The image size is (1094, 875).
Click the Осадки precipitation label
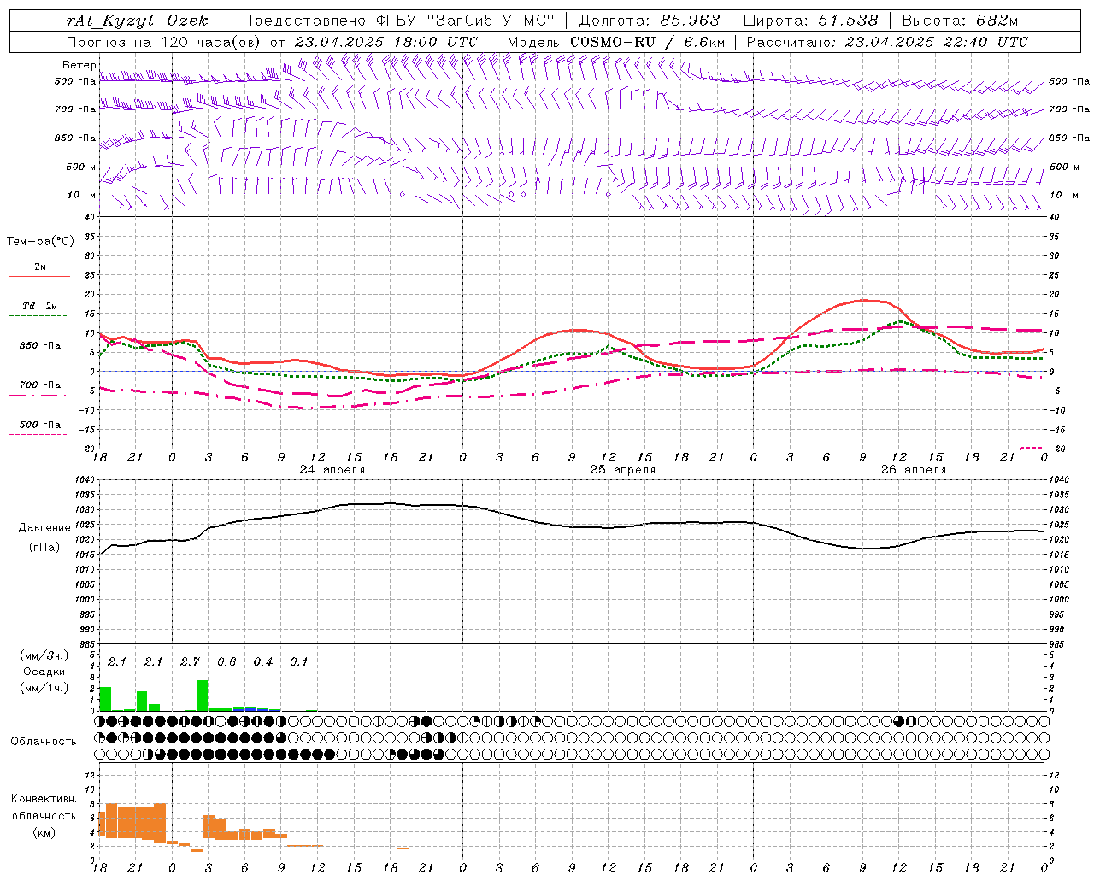[44, 672]
